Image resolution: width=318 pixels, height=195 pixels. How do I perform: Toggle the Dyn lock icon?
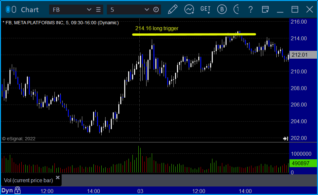pyautogui.click(x=18, y=190)
